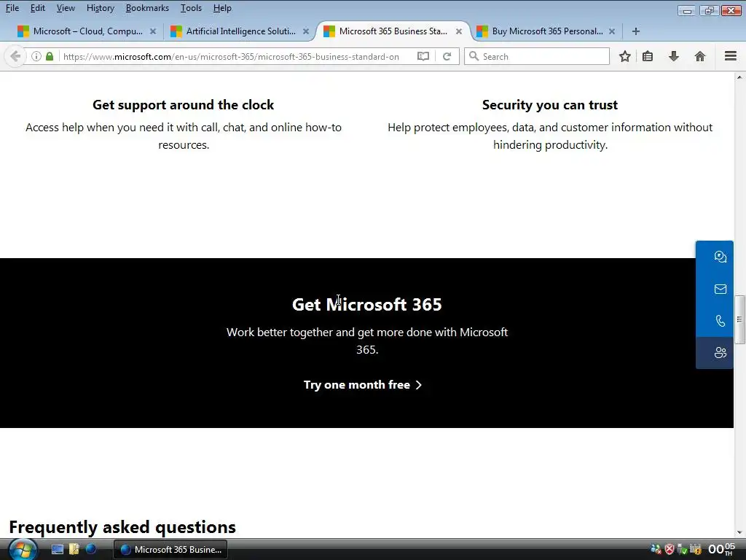
Task: Minimize the browser window
Action: click(686, 10)
